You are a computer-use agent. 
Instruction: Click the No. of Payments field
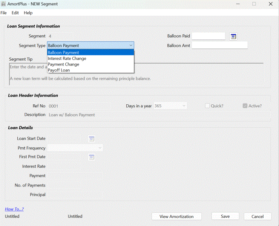pyautogui.click(x=64, y=185)
